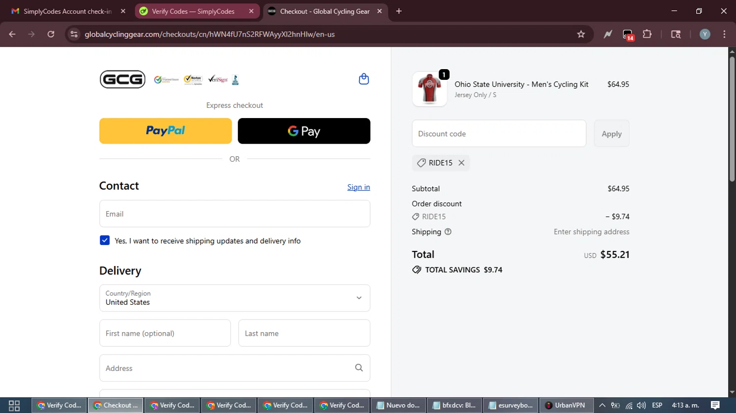Show hidden system tray icons
This screenshot has height=413, width=736.
[x=602, y=405]
